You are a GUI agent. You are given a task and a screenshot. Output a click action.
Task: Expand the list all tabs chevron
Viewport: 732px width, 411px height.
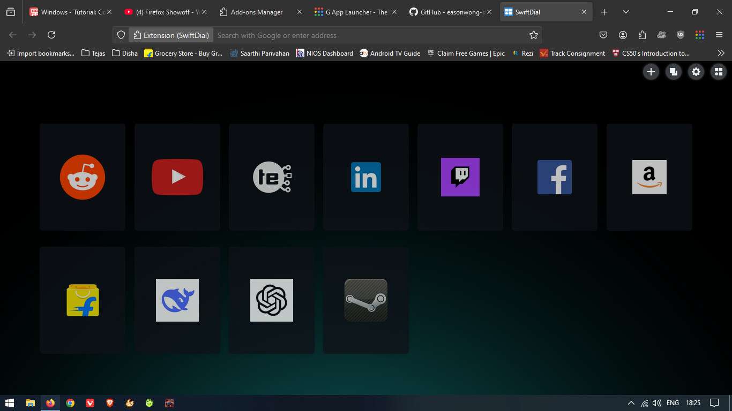pos(625,12)
